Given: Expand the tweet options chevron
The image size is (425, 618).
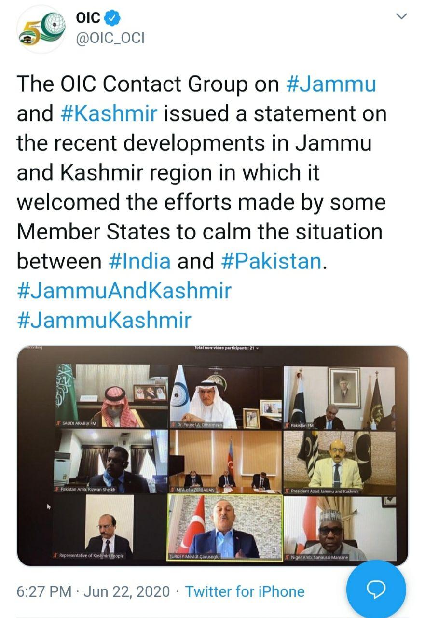Looking at the screenshot, I should click(401, 16).
